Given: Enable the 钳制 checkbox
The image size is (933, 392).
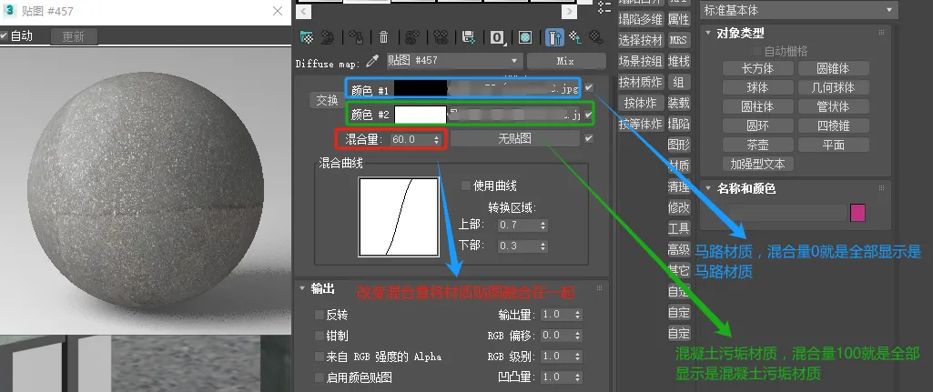Looking at the screenshot, I should 319,336.
